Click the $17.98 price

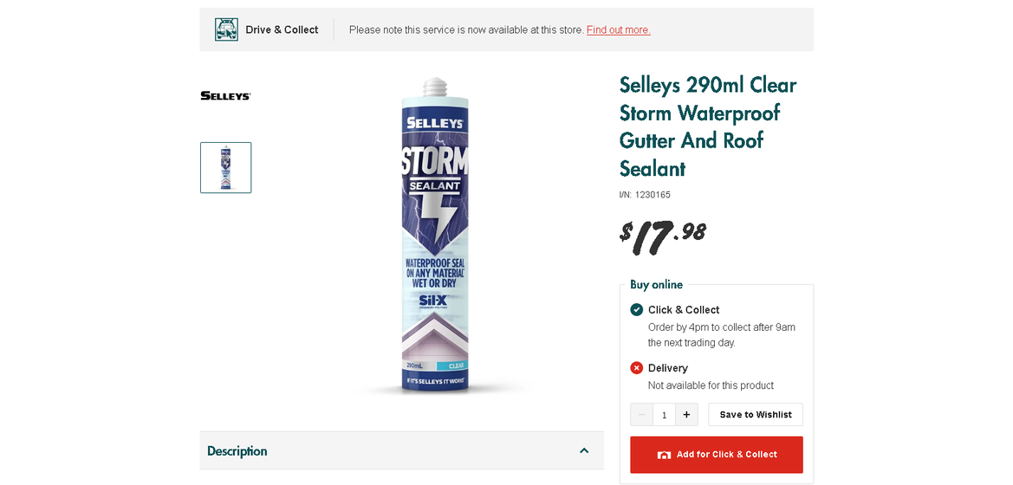[x=663, y=236]
